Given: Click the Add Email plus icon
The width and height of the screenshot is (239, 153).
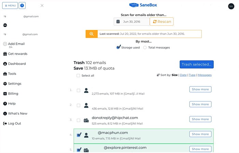Looking at the screenshot, I should coord(5,44).
